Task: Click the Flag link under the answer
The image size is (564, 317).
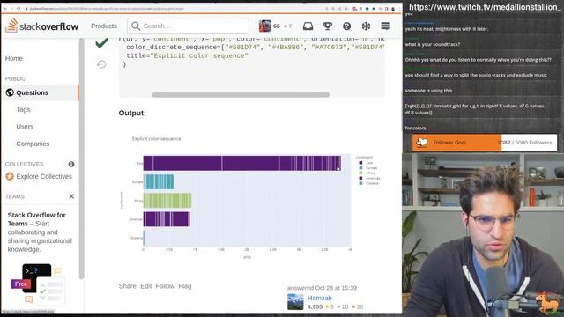Action: [x=185, y=286]
